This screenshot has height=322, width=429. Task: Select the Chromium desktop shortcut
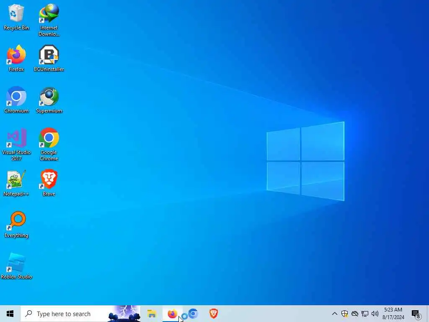pos(16,100)
